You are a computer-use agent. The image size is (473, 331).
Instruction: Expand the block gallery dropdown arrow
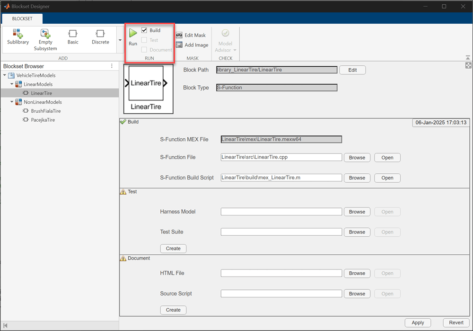coord(120,40)
